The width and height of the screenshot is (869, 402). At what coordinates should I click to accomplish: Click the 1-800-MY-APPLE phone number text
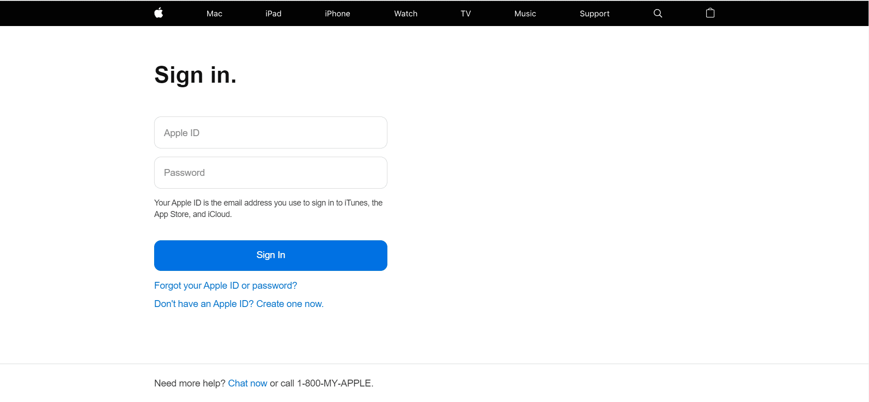pyautogui.click(x=334, y=383)
